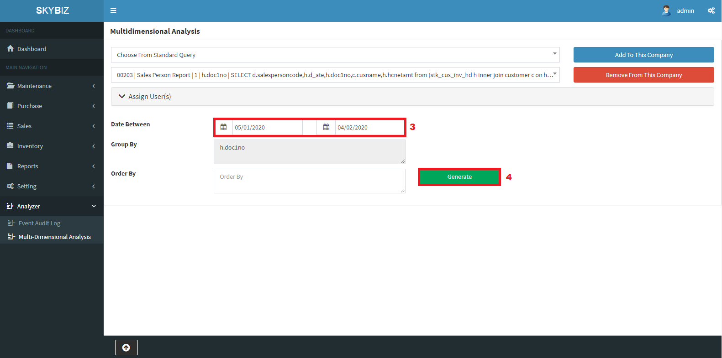Screen dimensions: 722x358
Task: Click the start date field 05/01/2020
Action: [x=267, y=127]
